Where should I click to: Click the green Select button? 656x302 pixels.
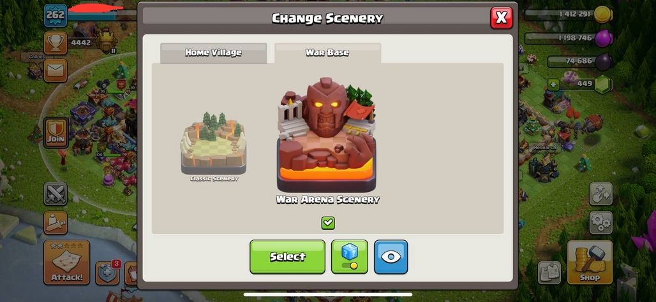287,257
